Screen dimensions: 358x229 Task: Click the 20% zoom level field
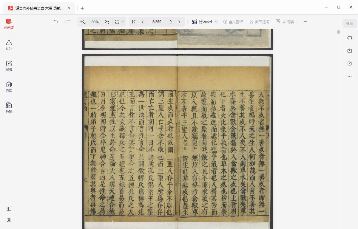[95, 22]
